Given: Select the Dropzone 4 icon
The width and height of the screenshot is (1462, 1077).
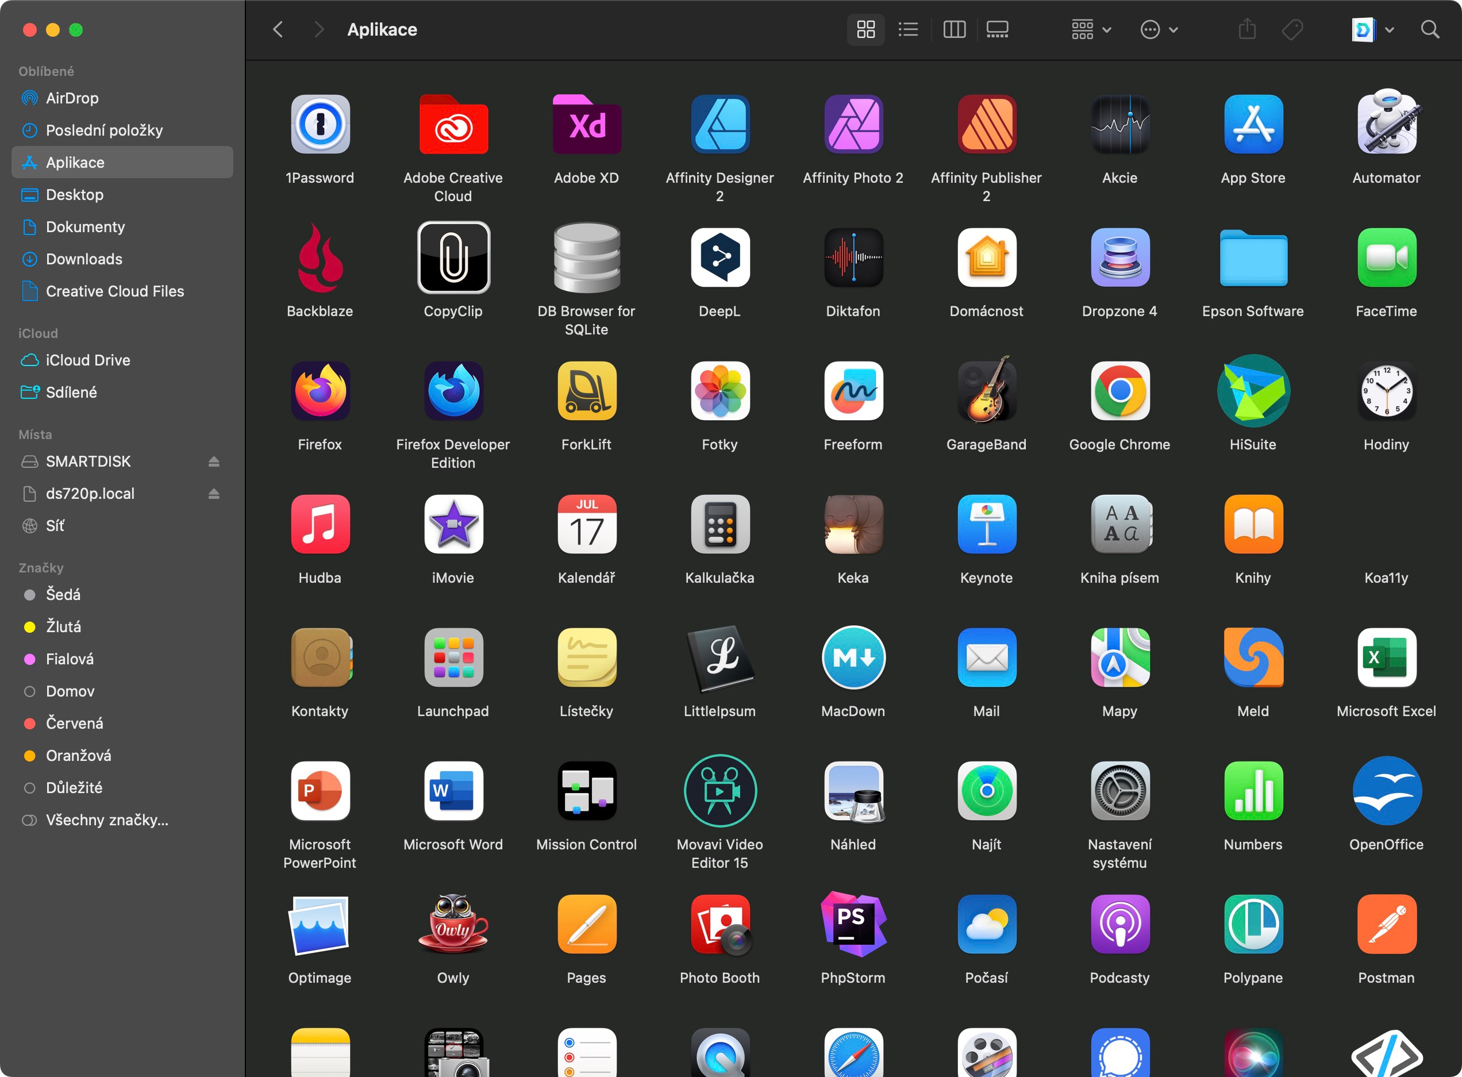Looking at the screenshot, I should 1120,257.
